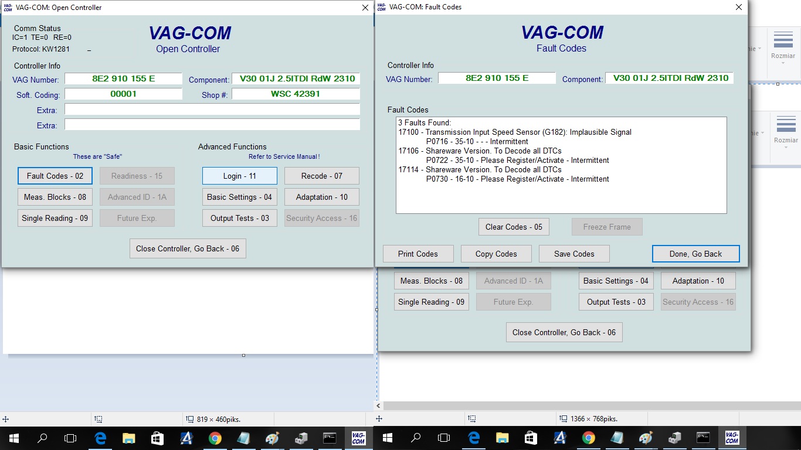The height and width of the screenshot is (450, 801).
Task: Open File Explorer from the left taskbar
Action: [128, 438]
